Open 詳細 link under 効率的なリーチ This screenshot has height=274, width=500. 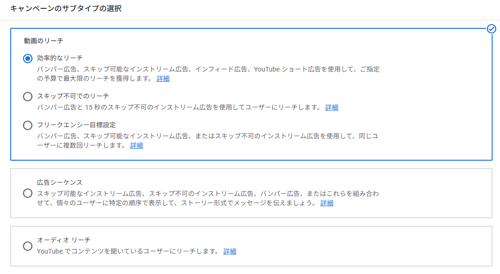163,78
